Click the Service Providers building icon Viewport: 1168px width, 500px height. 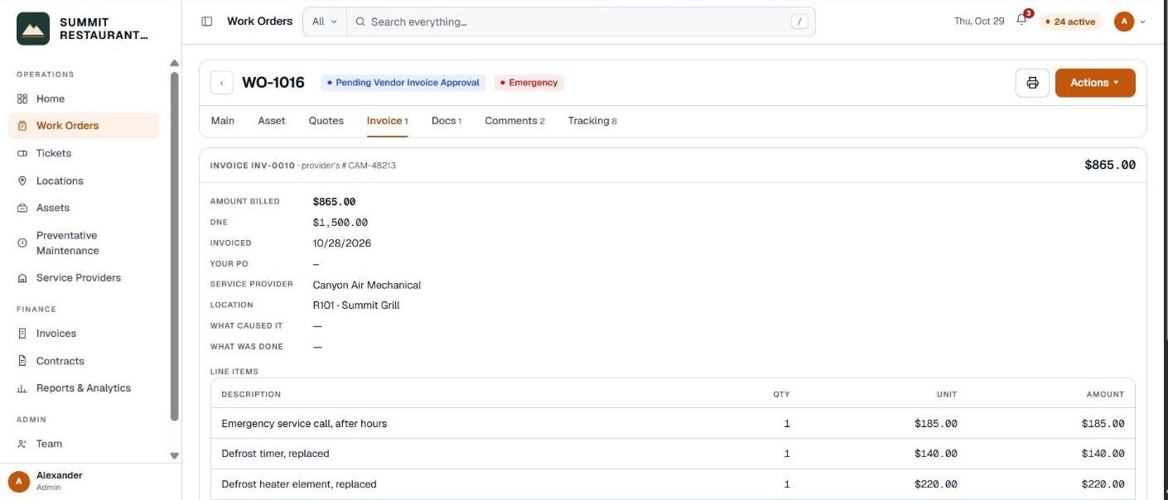tap(22, 278)
